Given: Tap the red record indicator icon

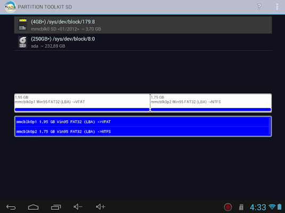Looking at the screenshot, I should pyautogui.click(x=228, y=207).
